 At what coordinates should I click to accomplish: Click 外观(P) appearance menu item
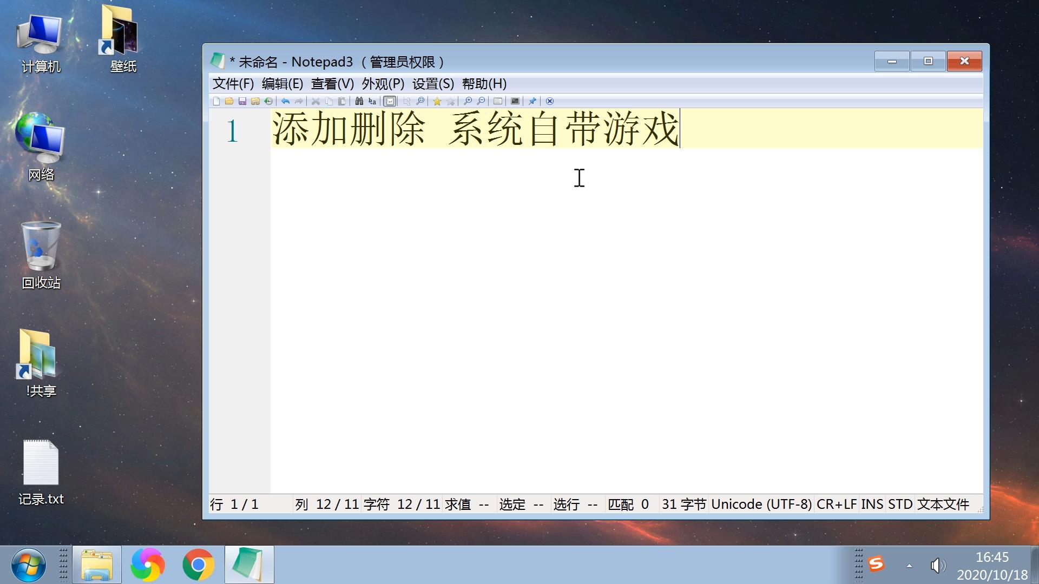click(x=382, y=84)
